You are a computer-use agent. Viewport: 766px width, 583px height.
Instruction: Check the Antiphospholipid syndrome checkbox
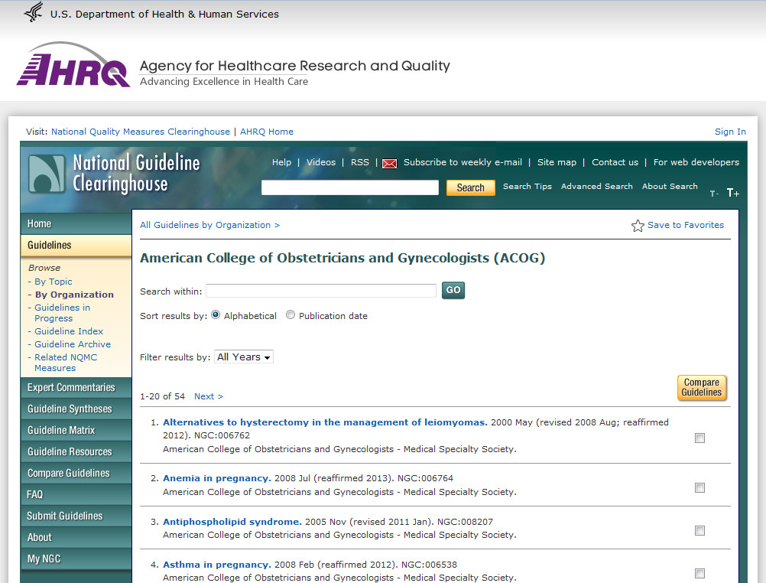point(699,531)
